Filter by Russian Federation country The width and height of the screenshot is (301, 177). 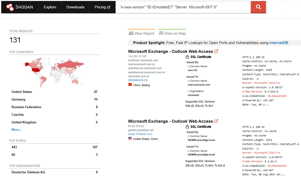pos(54,107)
